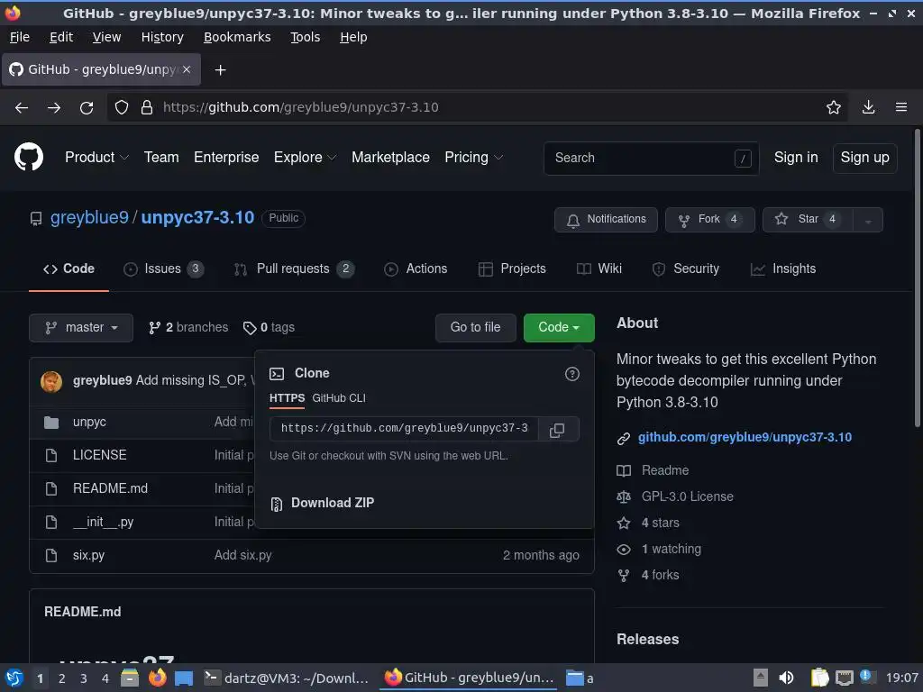Bookmark this page with the star icon
The image size is (923, 692).
[x=834, y=107]
